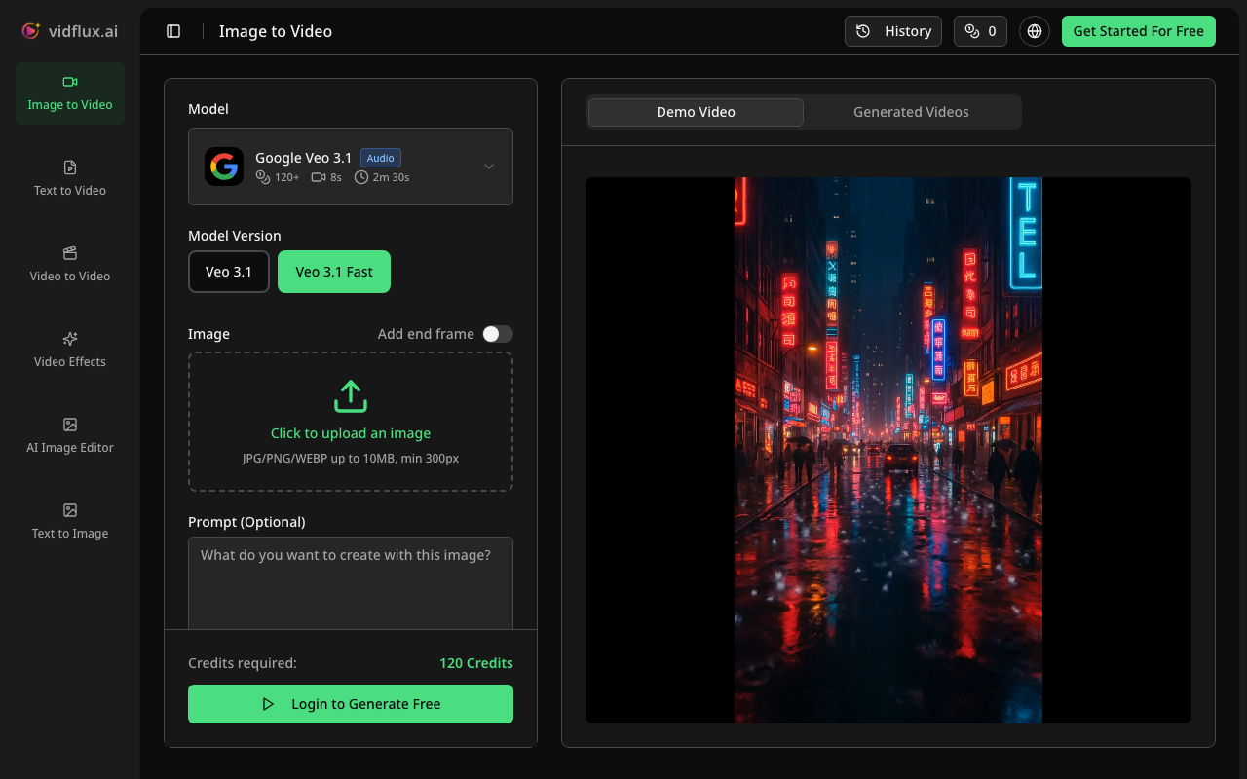Open Image to Video in sidebar
1247x779 pixels.
point(70,93)
